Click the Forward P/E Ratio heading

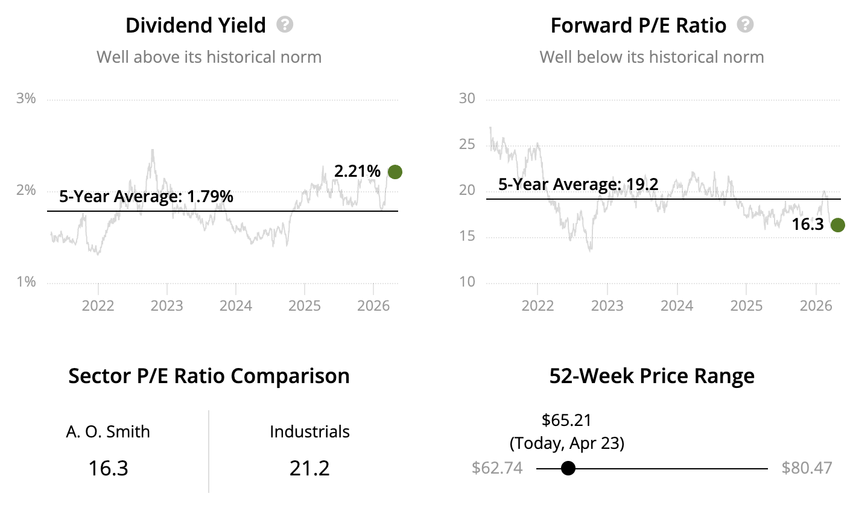(638, 25)
